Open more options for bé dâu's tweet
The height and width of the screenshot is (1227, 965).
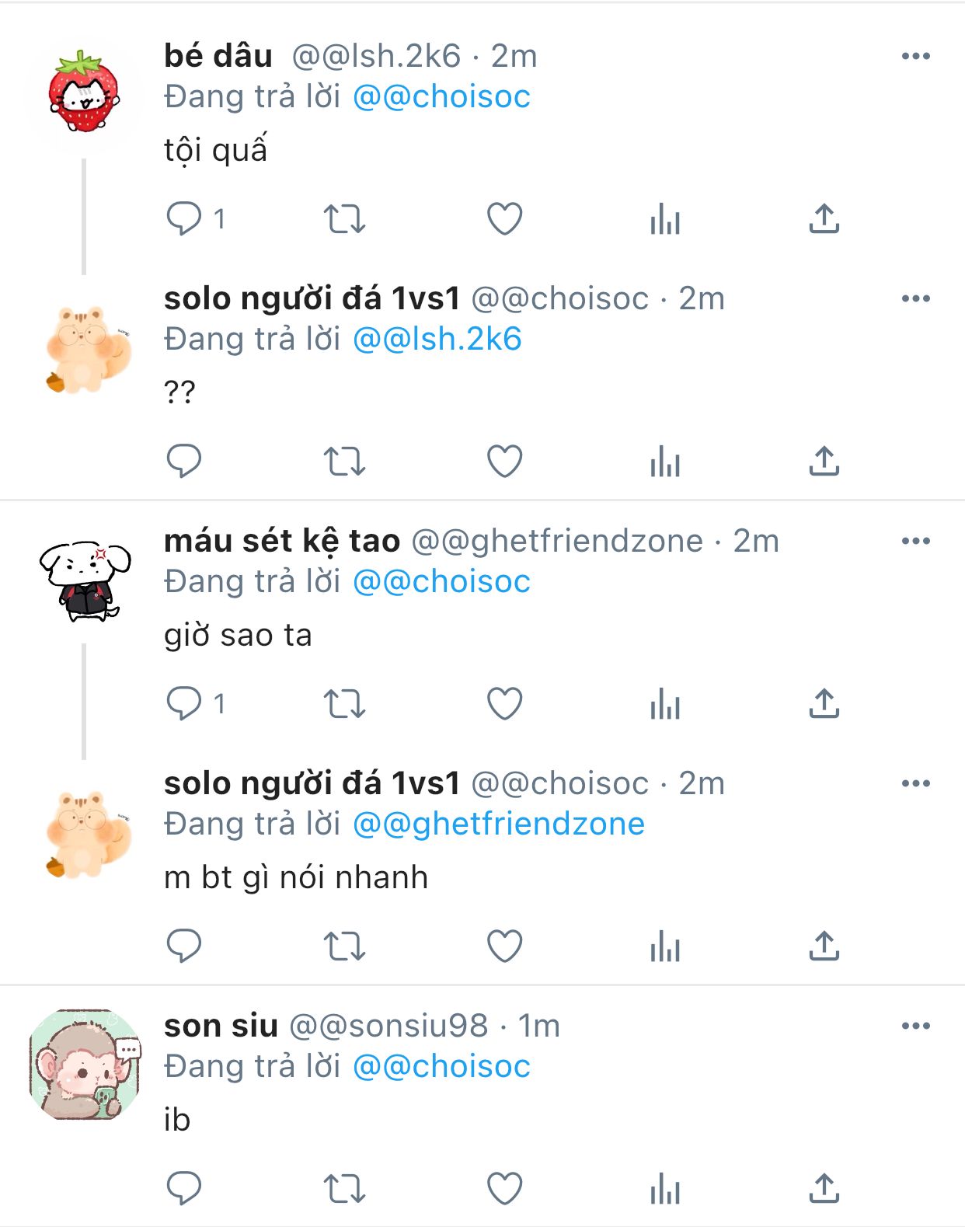[x=916, y=56]
